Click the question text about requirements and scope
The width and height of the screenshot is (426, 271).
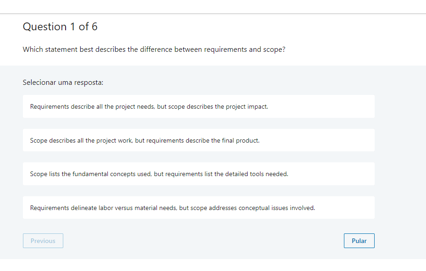[x=154, y=50]
